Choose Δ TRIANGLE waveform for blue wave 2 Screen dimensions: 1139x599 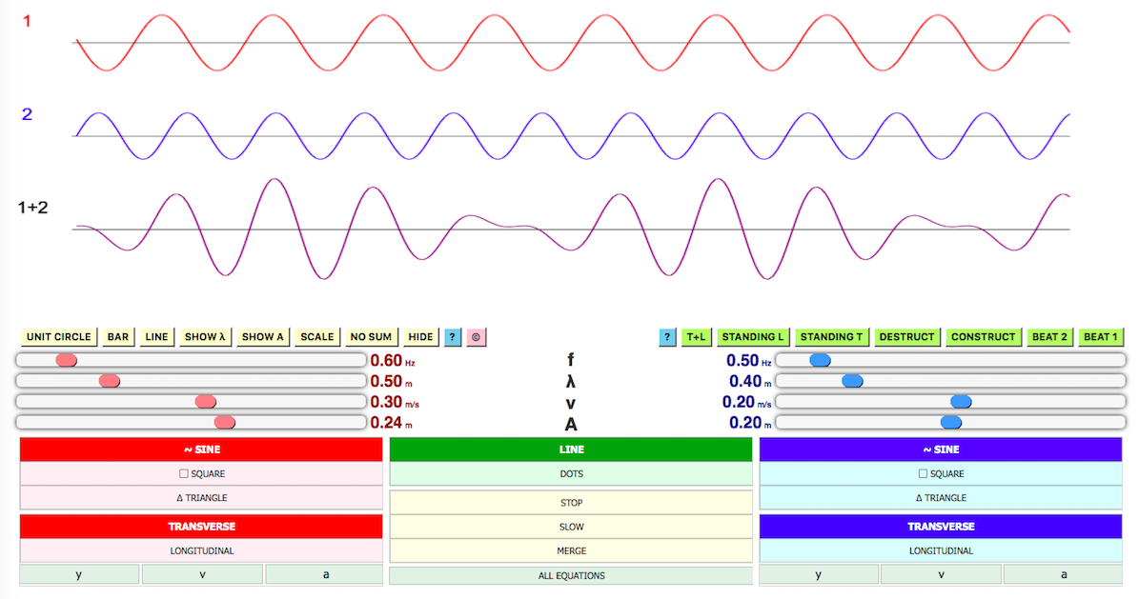tap(940, 497)
